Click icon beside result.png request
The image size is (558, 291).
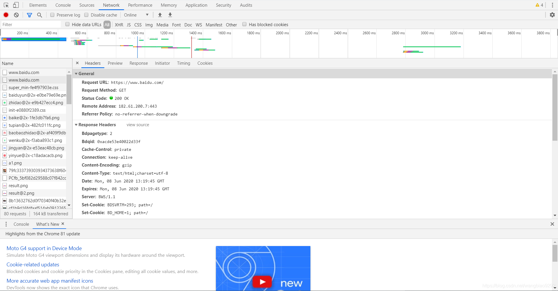(x=5, y=185)
